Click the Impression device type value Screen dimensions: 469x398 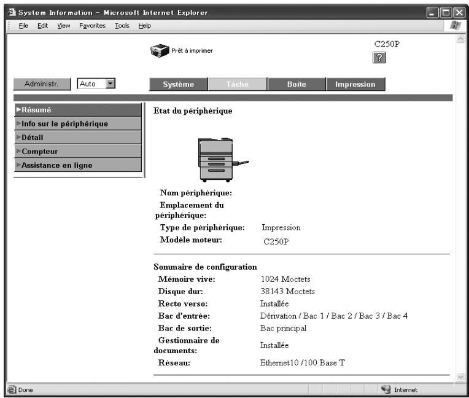[281, 227]
